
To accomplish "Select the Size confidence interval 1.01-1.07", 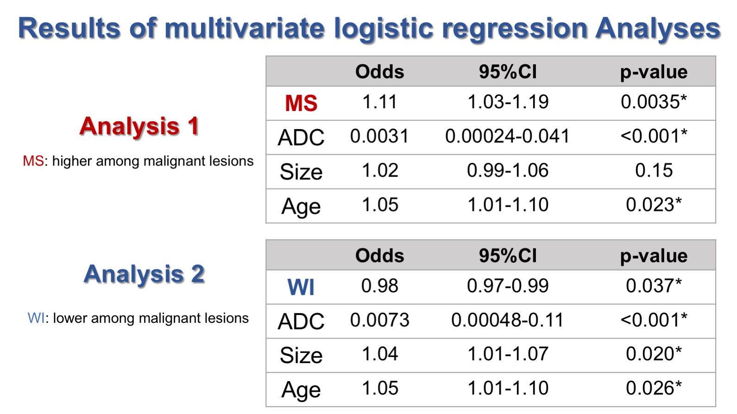I will coord(507,354).
